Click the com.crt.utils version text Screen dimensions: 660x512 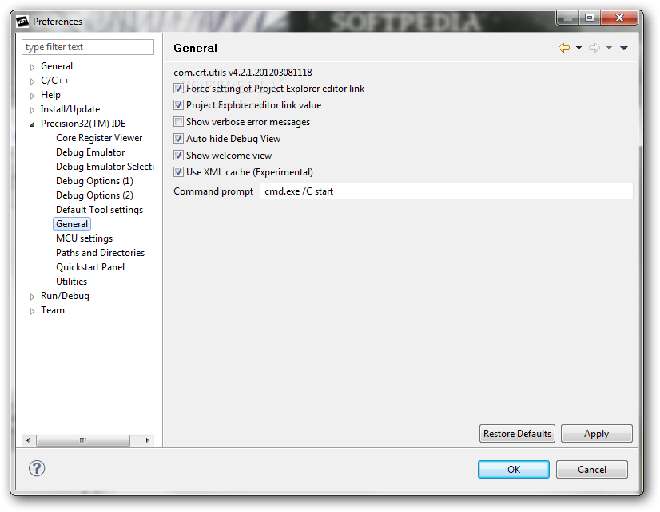243,73
